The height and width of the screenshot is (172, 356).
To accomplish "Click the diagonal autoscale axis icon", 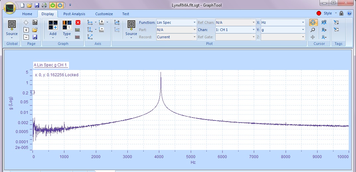I will click(x=90, y=37).
